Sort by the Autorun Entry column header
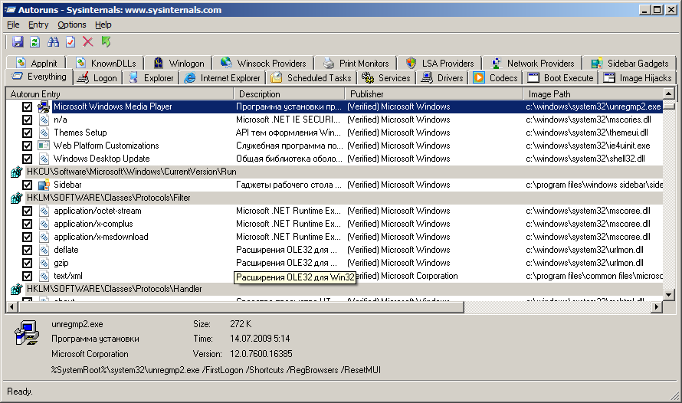The width and height of the screenshot is (682, 403). click(x=120, y=94)
